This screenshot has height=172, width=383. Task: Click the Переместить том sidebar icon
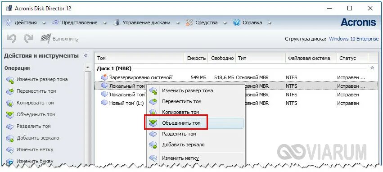click(10, 91)
